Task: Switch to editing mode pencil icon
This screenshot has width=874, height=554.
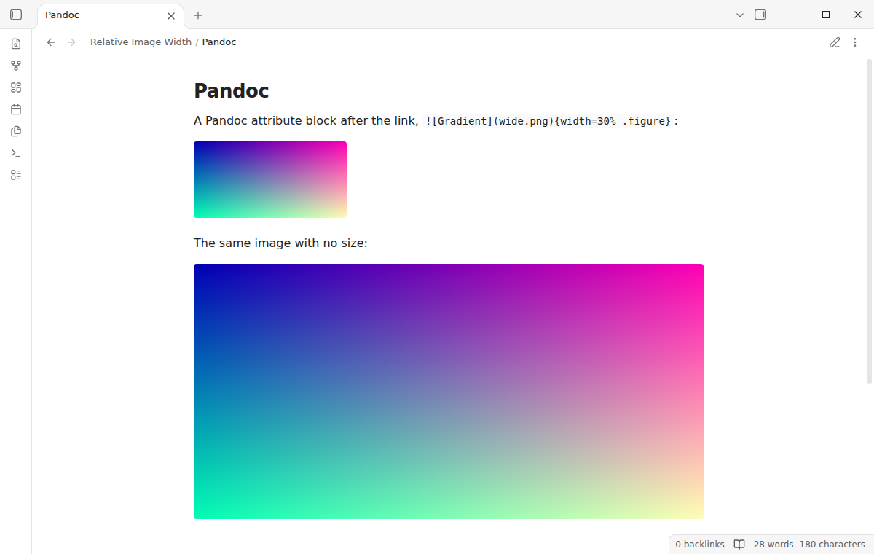Action: click(835, 42)
